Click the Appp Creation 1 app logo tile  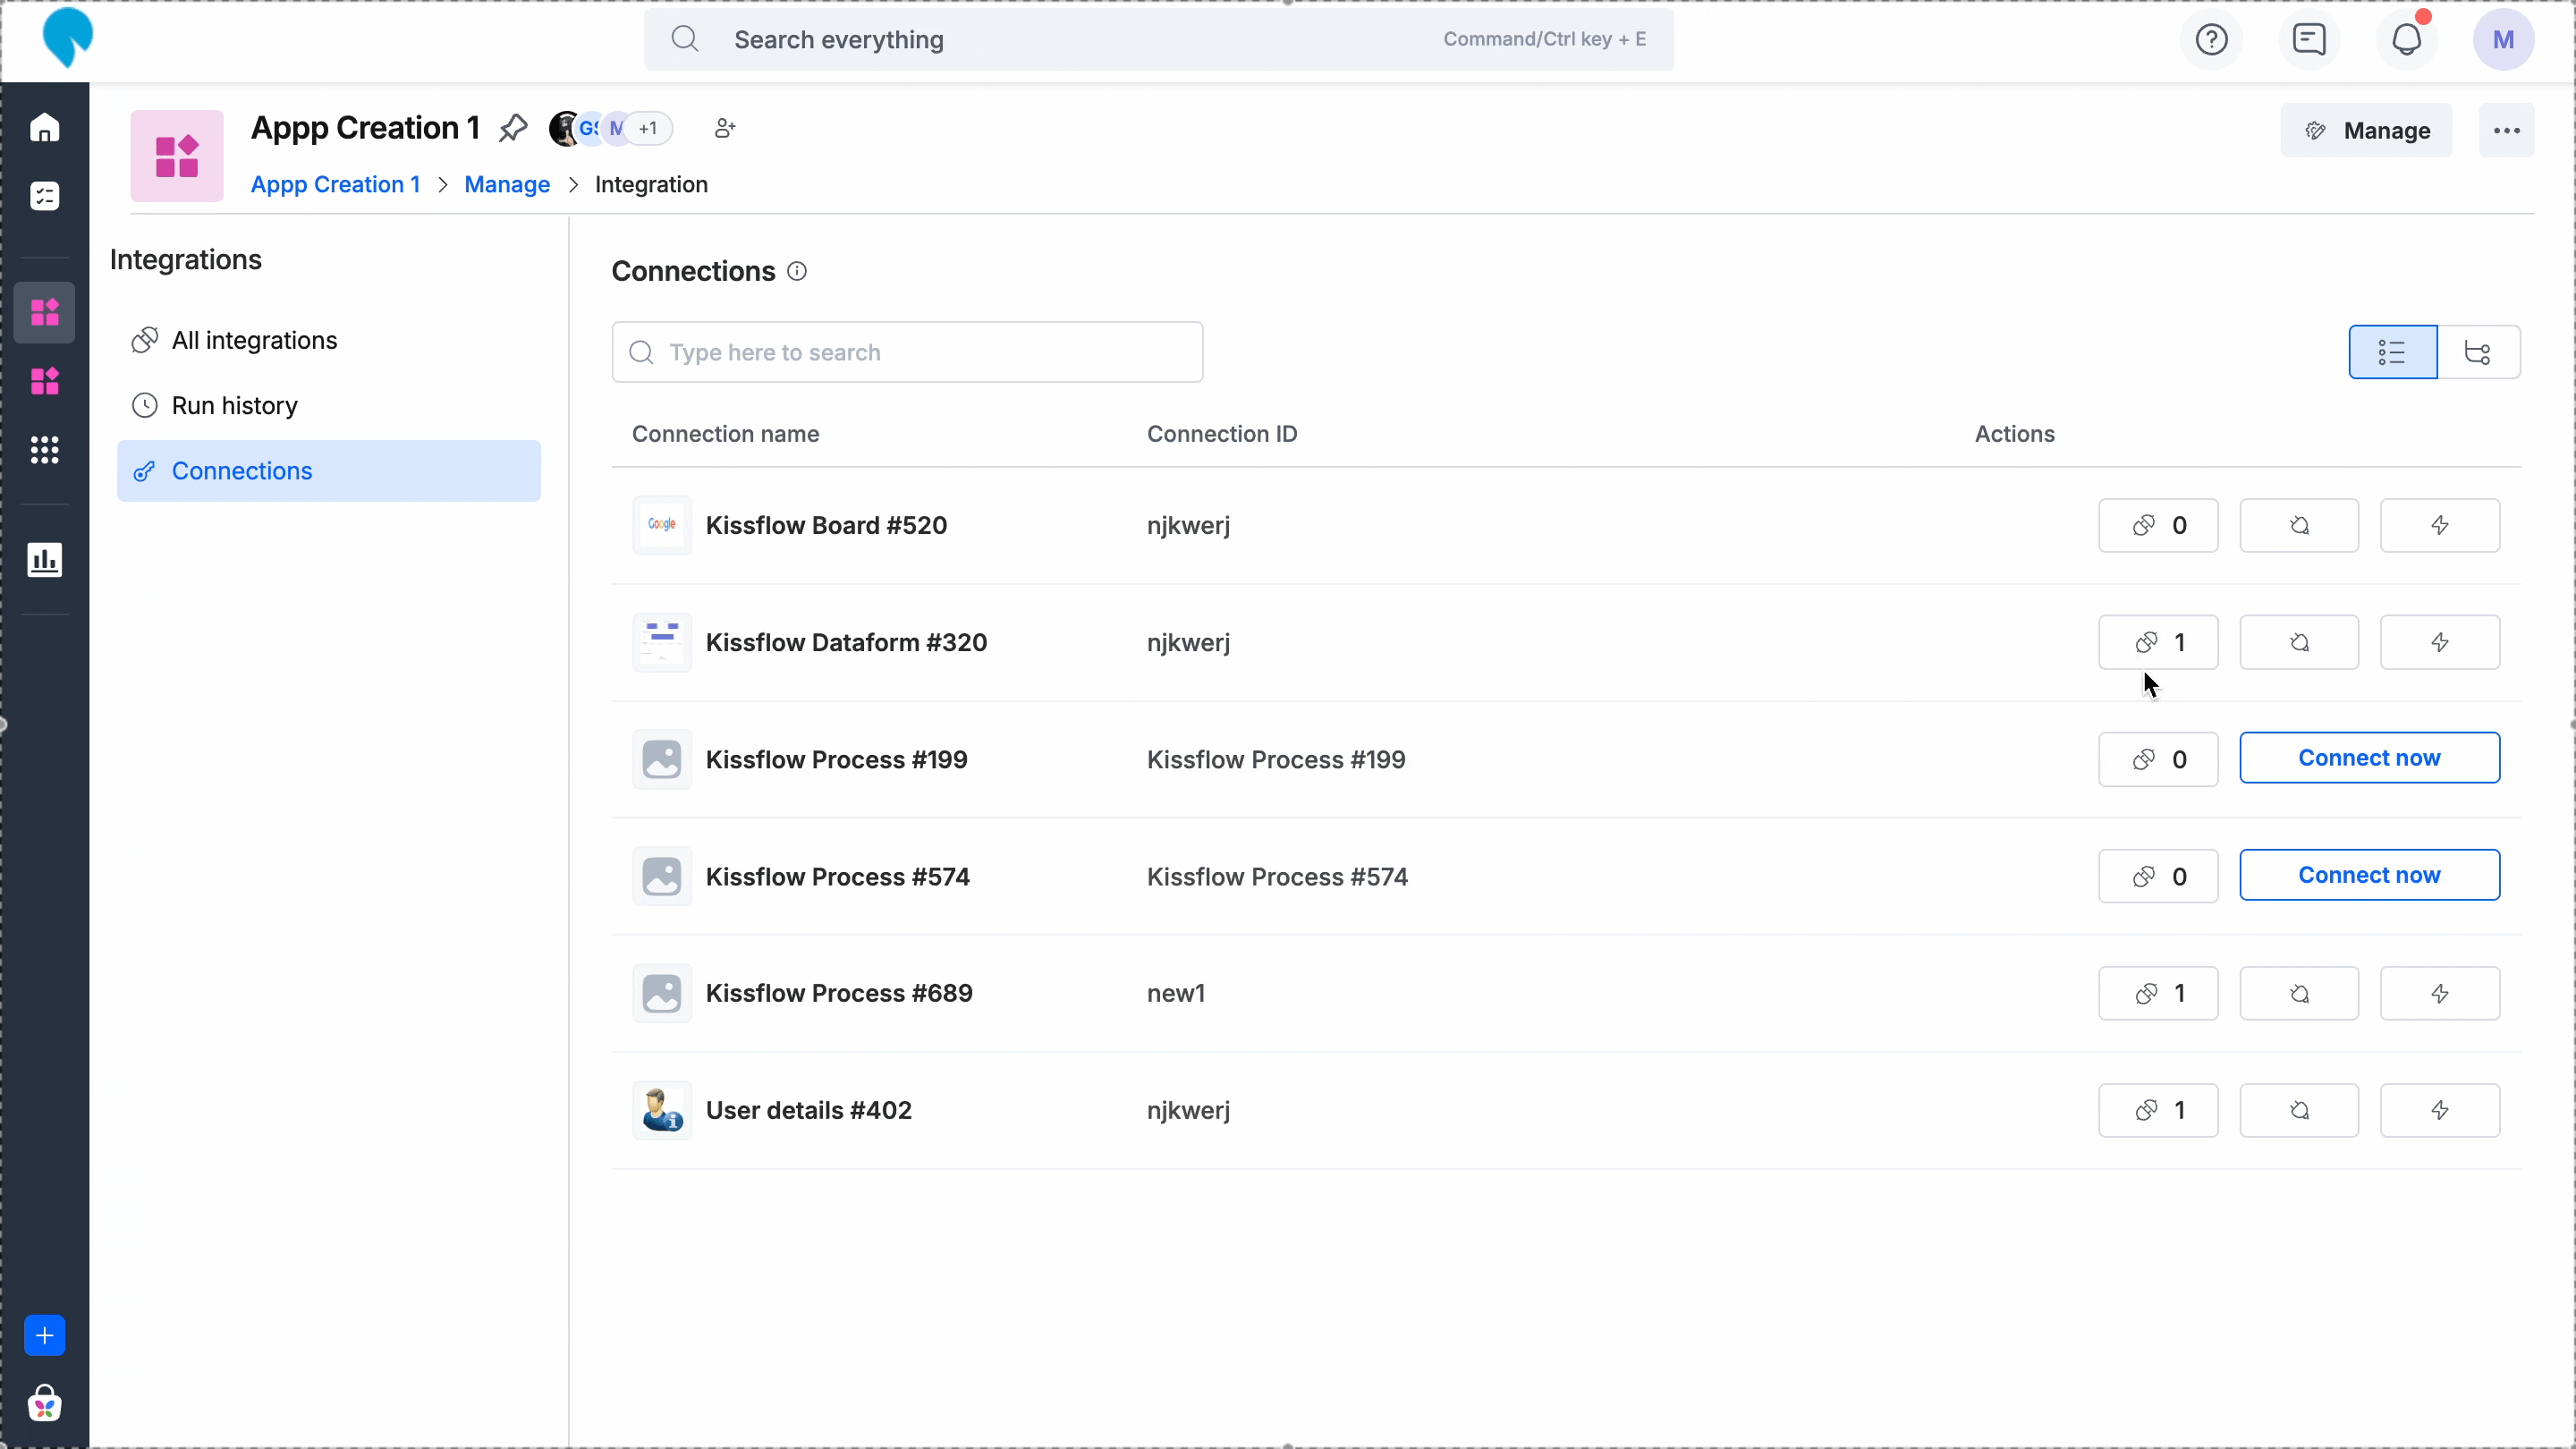point(177,156)
